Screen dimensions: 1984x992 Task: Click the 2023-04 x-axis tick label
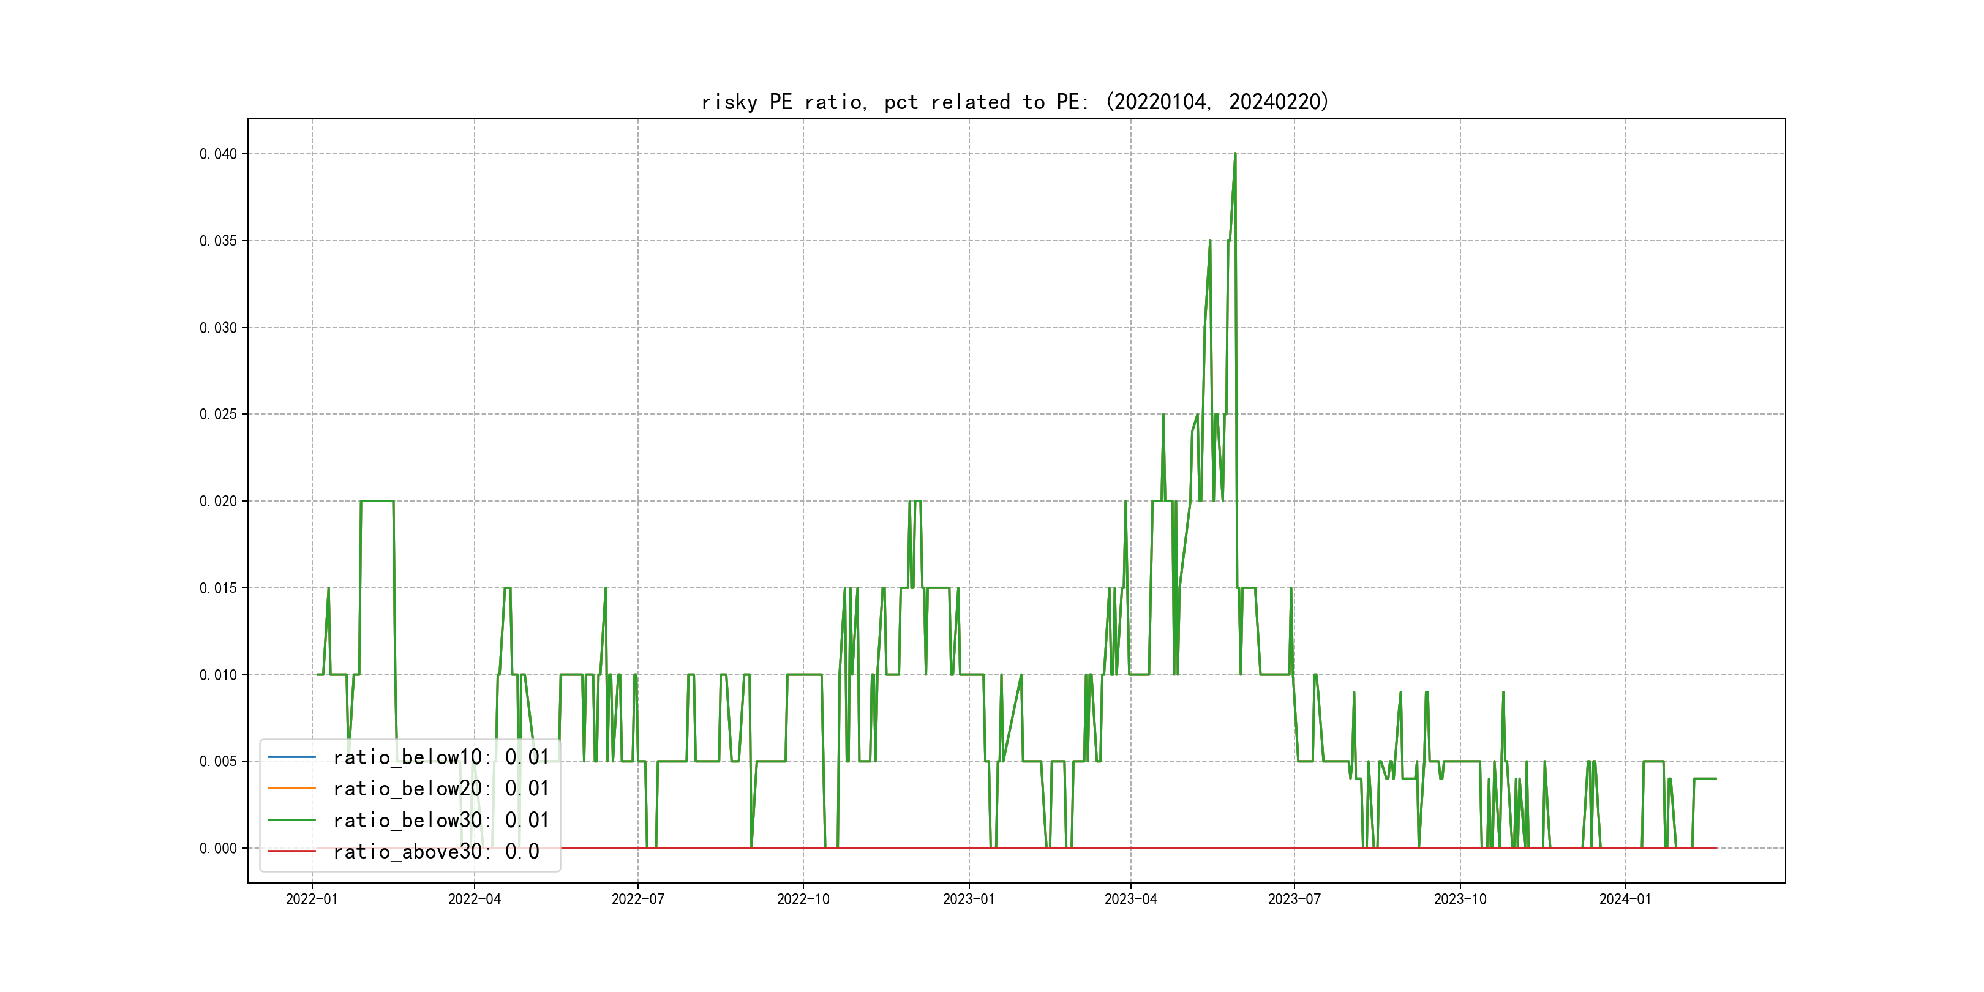pos(1130,900)
